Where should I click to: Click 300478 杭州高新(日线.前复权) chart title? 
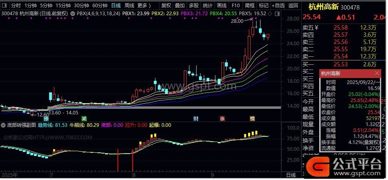point(34,14)
